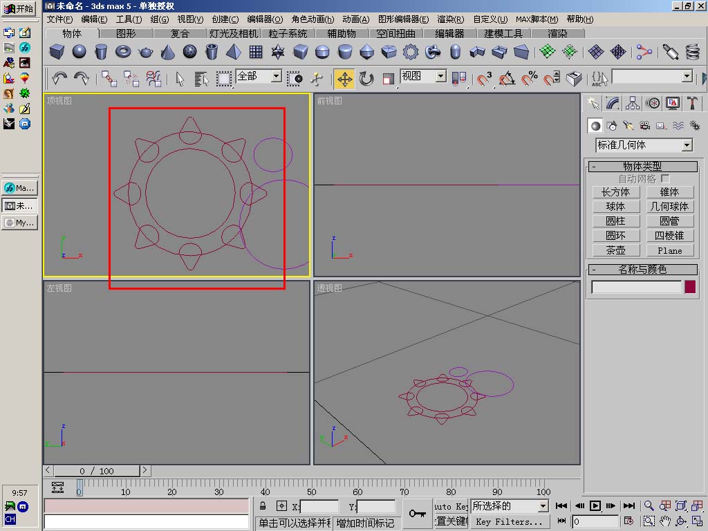Toggle the 3D Snap magnet icon

click(485, 79)
